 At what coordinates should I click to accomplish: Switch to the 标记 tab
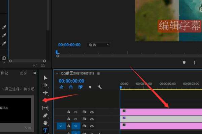4,73
